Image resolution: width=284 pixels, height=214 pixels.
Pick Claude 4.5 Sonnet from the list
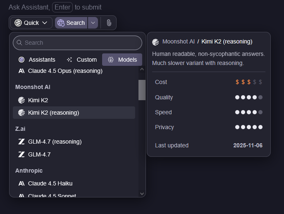click(52, 195)
